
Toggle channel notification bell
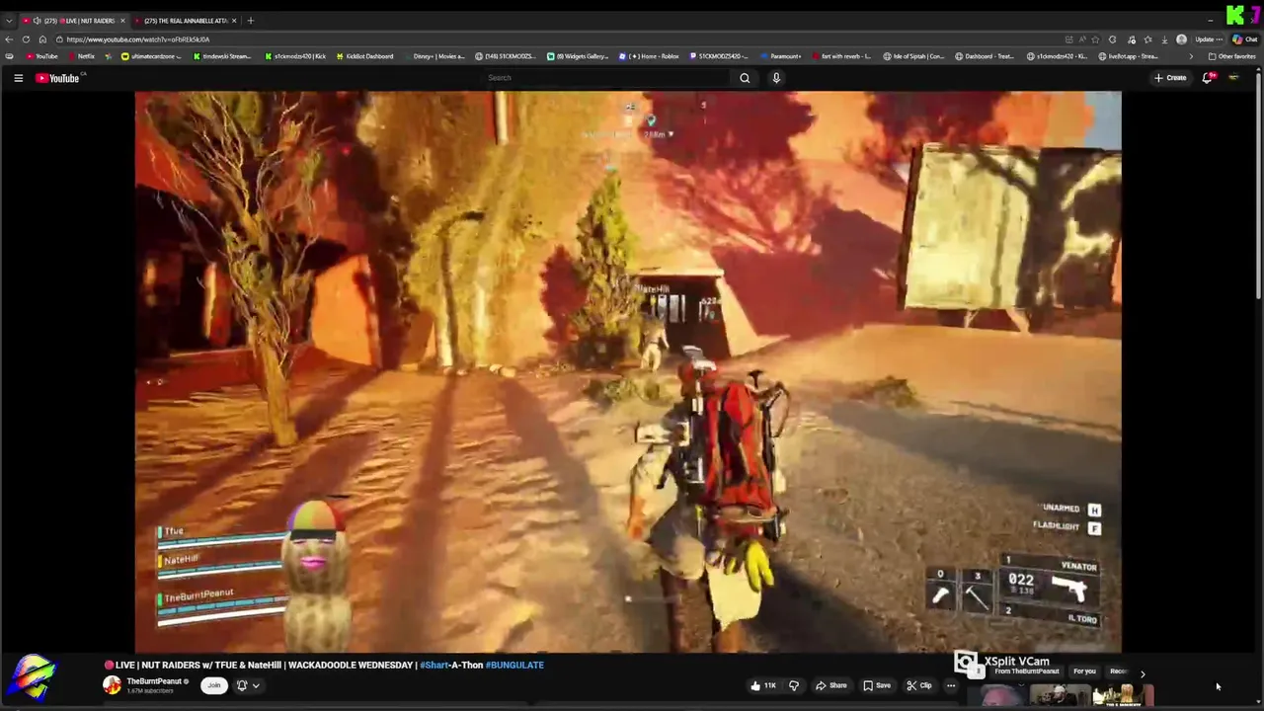pyautogui.click(x=242, y=685)
